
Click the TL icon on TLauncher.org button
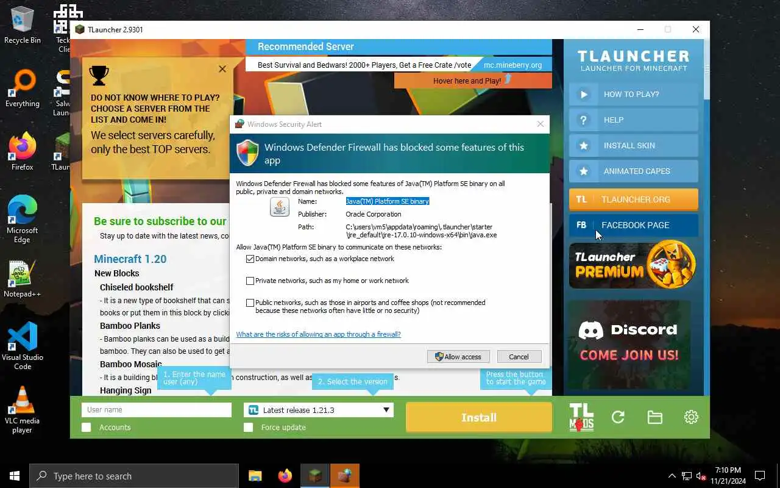[581, 199]
